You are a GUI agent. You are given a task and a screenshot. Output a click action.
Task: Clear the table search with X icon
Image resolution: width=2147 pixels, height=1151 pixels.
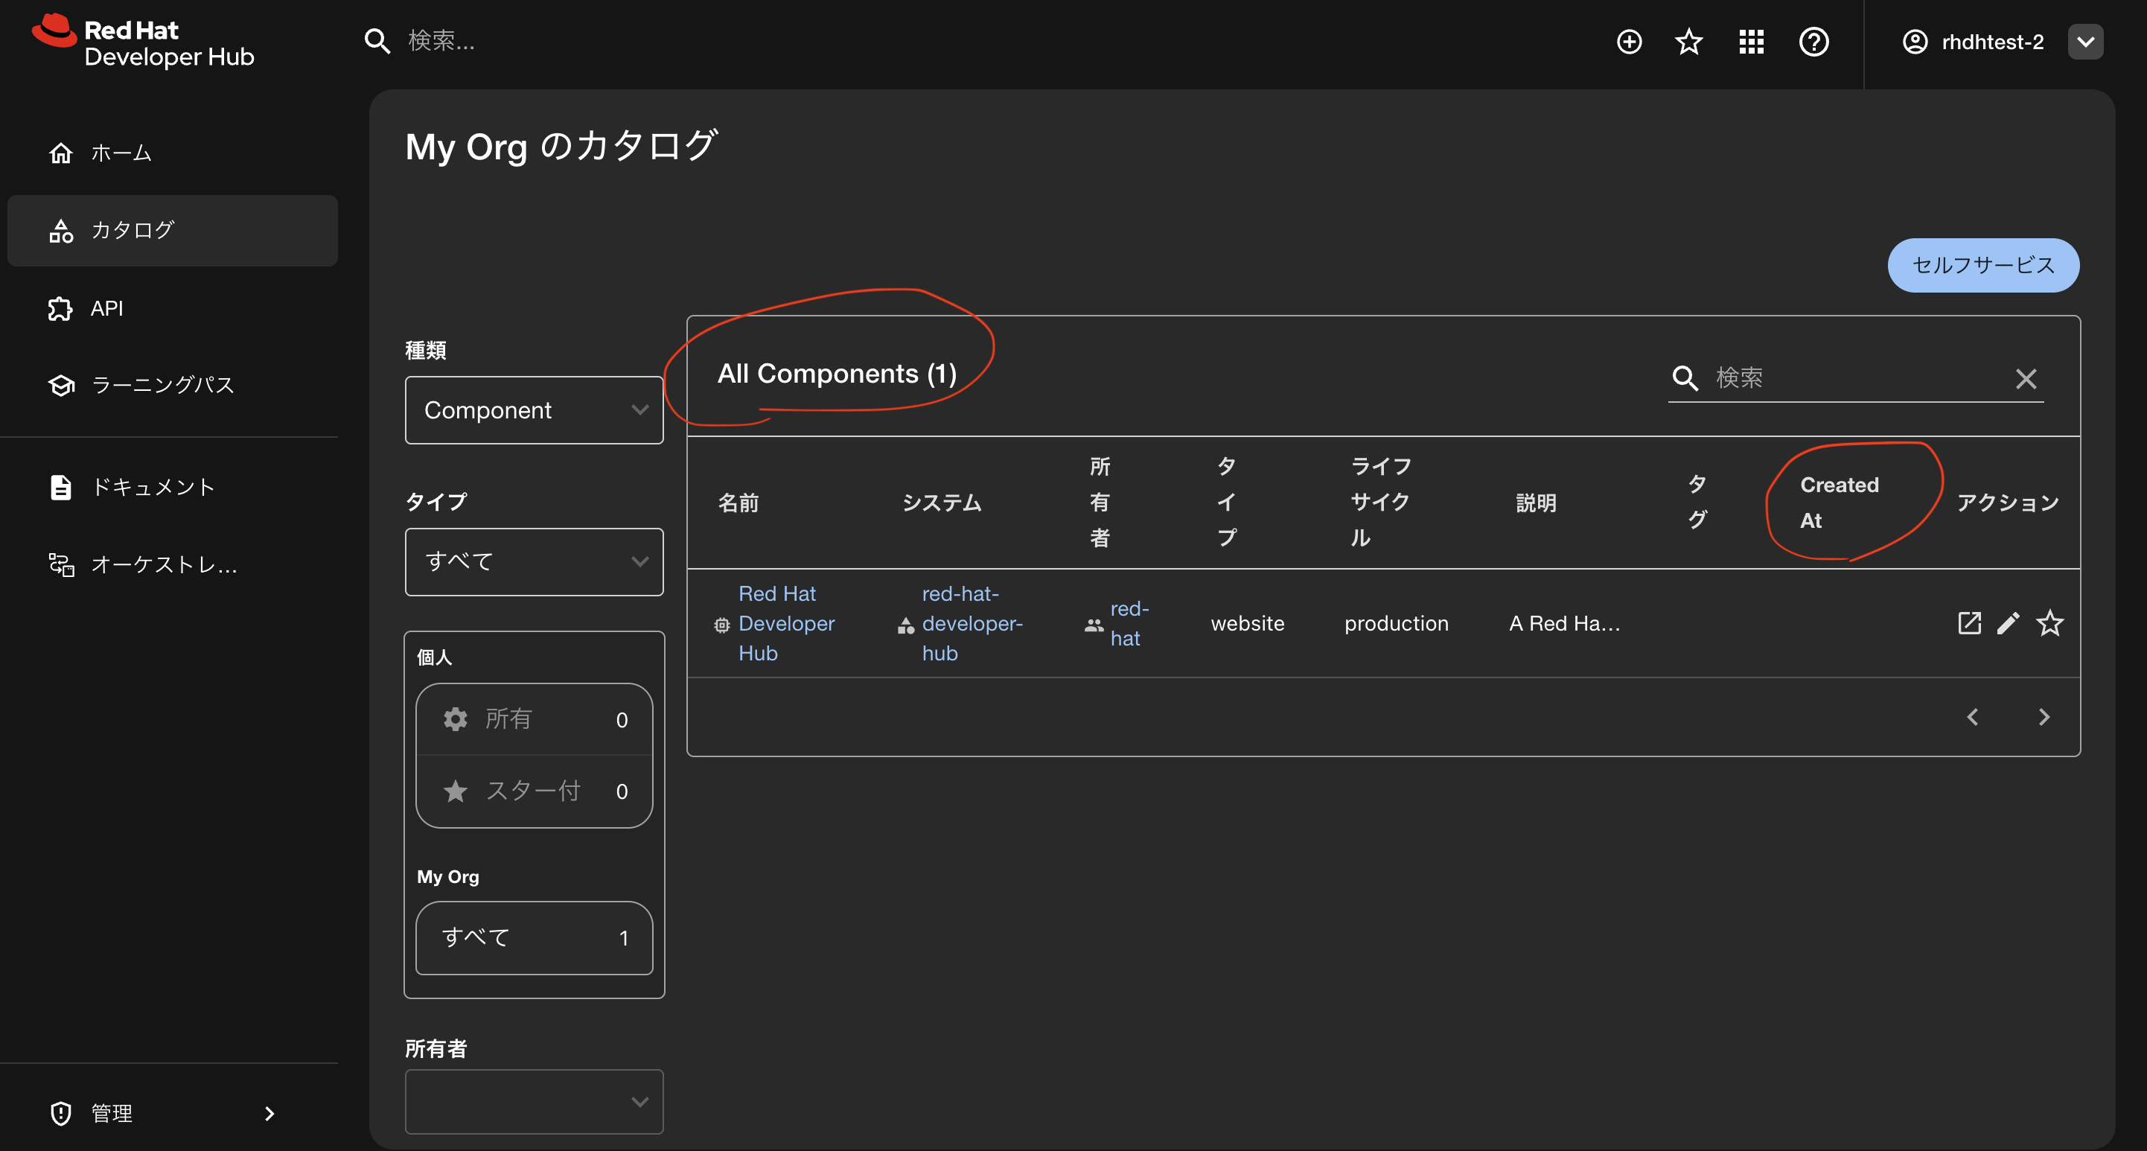tap(2026, 379)
